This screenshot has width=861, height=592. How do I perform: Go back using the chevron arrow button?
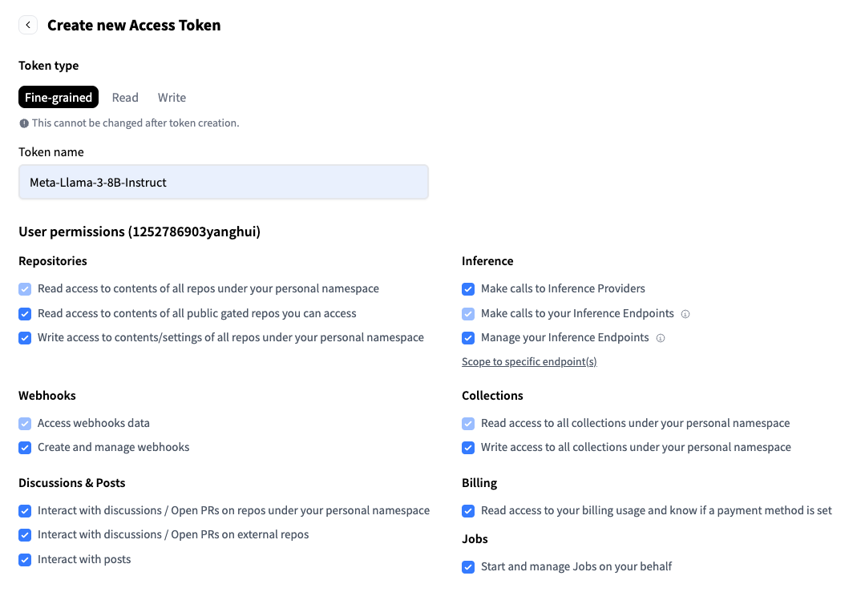coord(28,26)
